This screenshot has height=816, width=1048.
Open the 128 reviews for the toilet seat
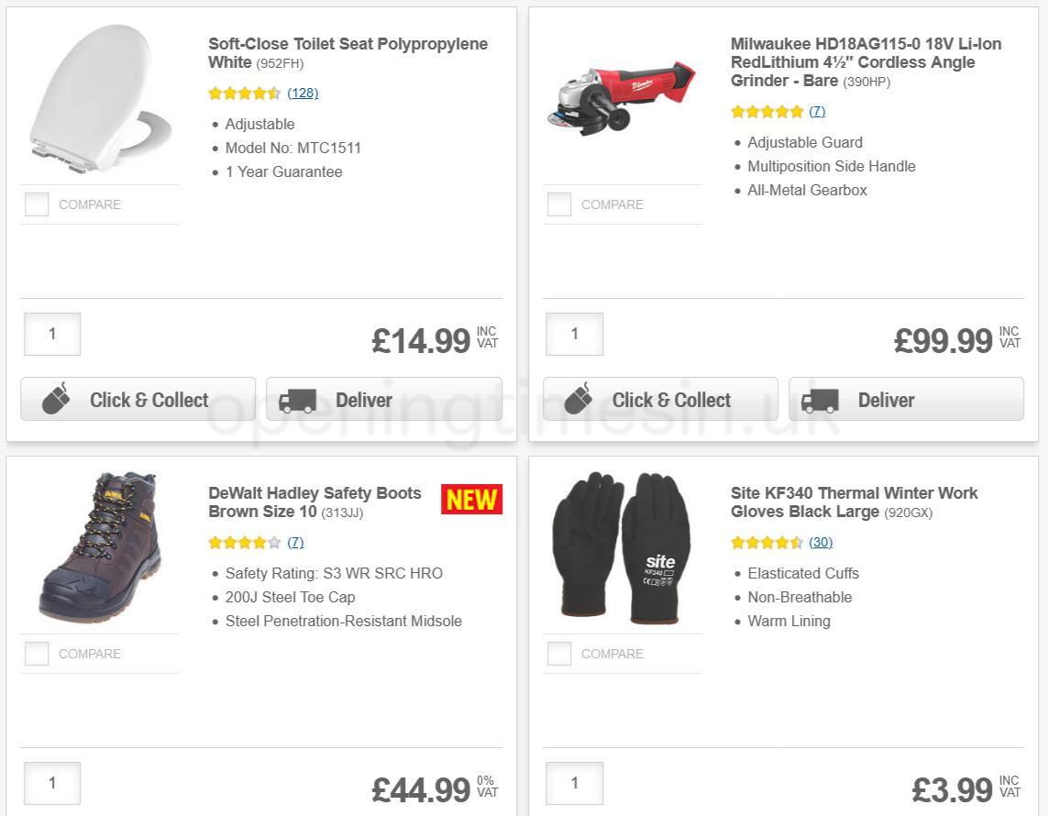303,93
